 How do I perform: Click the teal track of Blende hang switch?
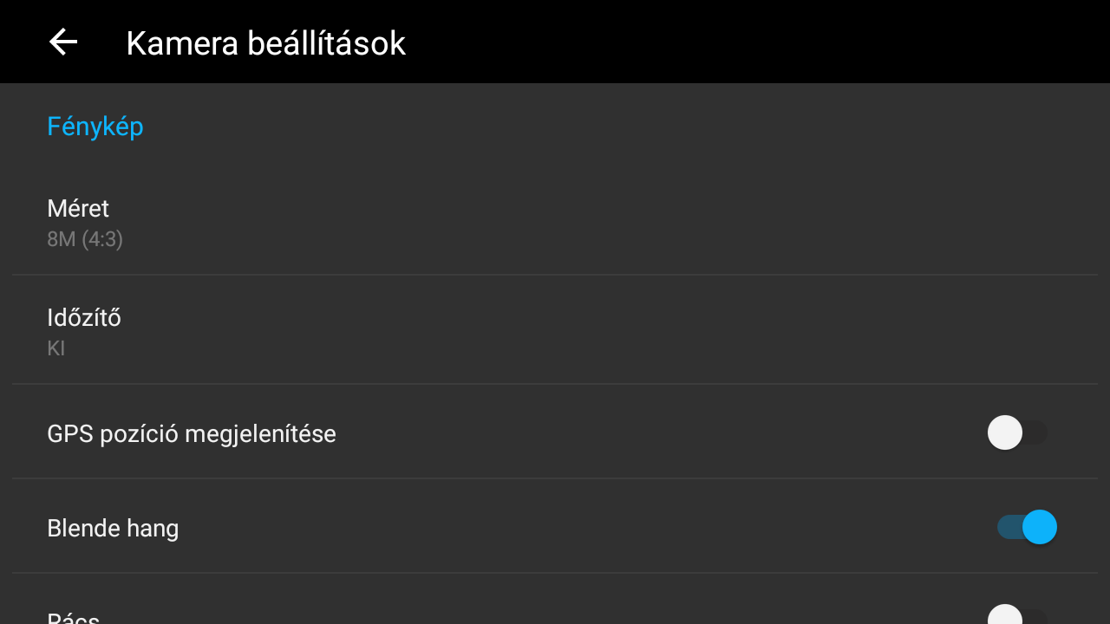(1008, 527)
